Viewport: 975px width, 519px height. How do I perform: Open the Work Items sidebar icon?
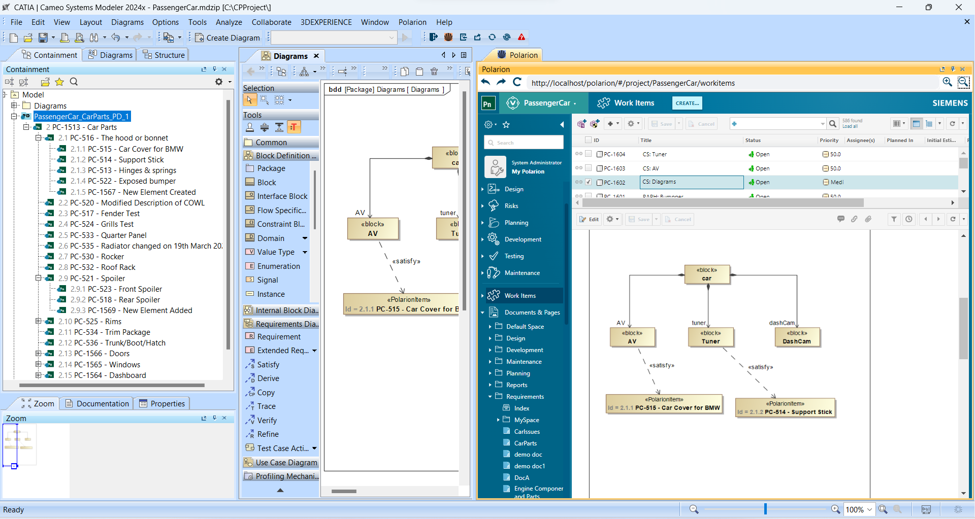tap(493, 295)
